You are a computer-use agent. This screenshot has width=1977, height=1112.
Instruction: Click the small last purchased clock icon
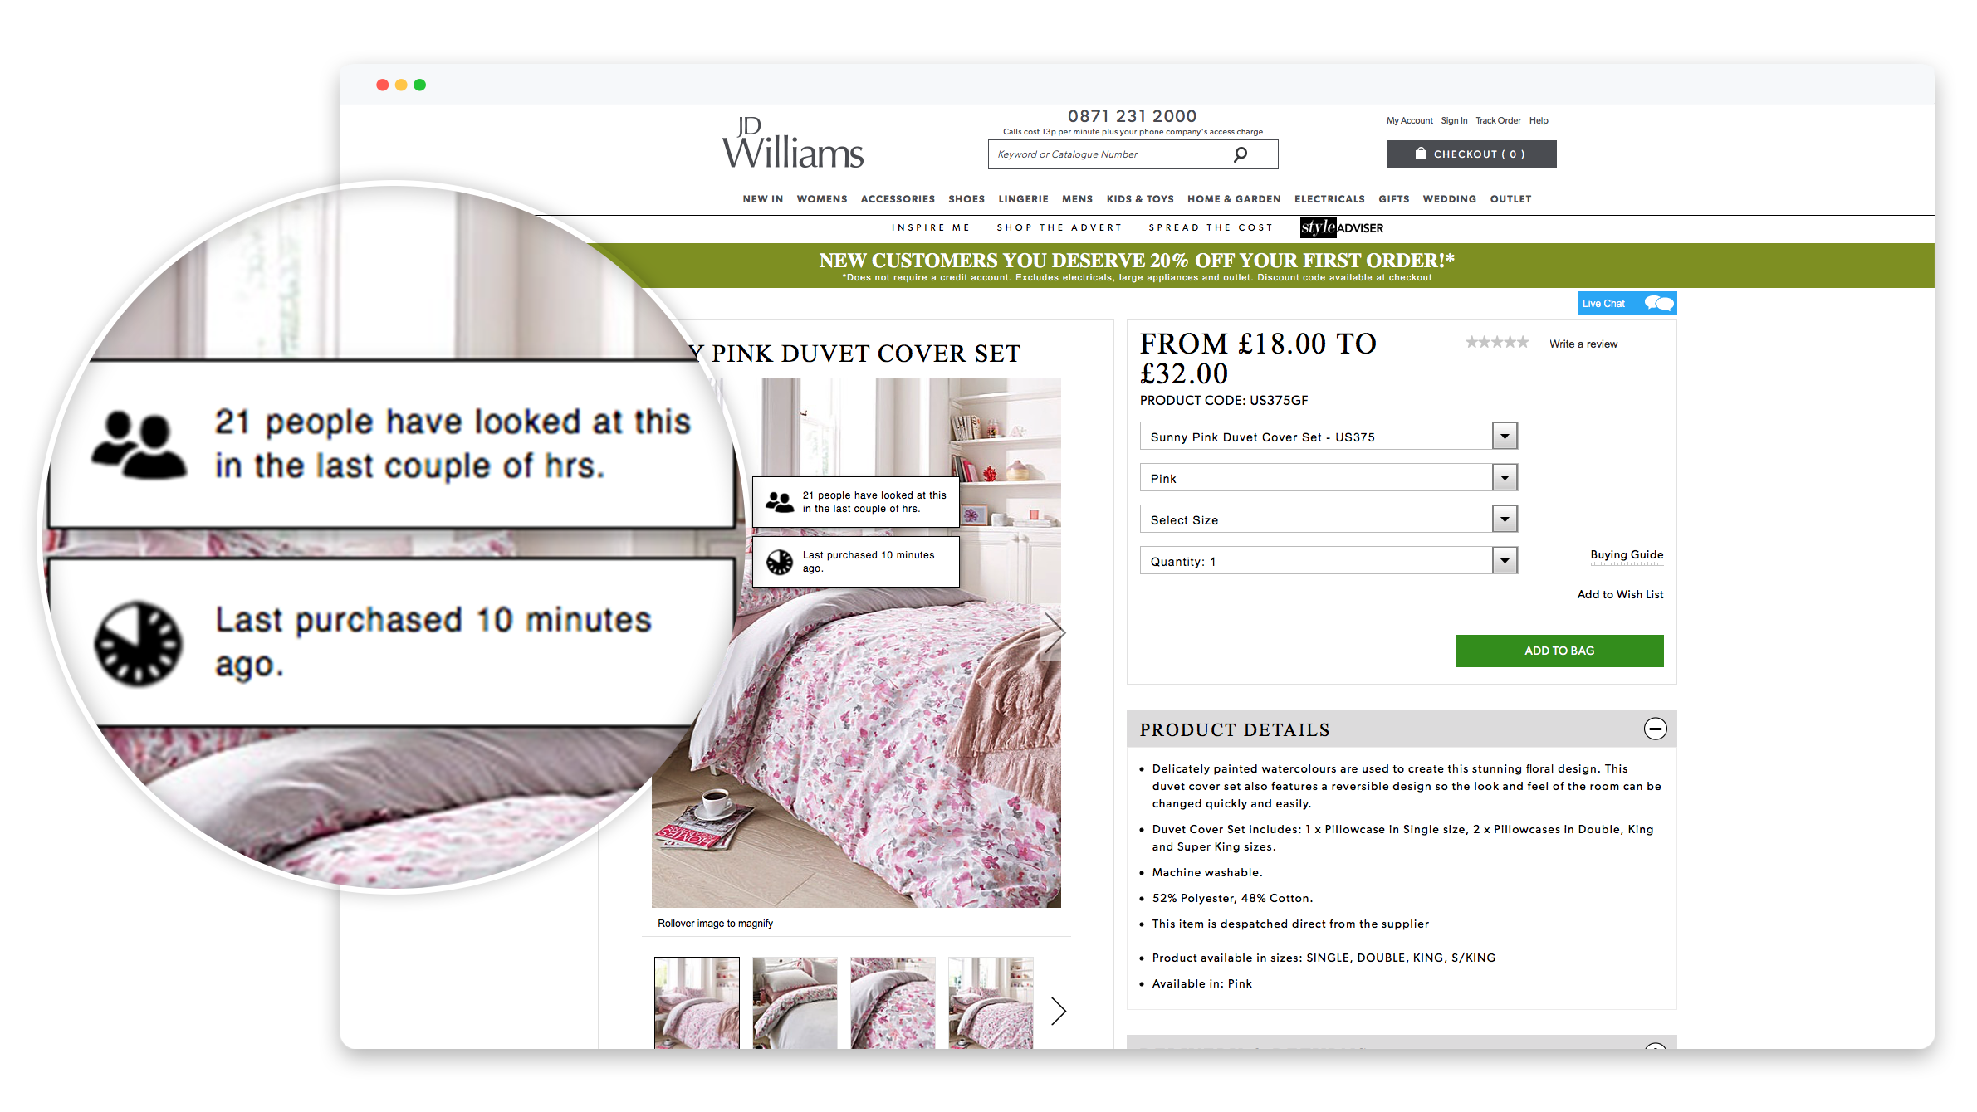(779, 562)
